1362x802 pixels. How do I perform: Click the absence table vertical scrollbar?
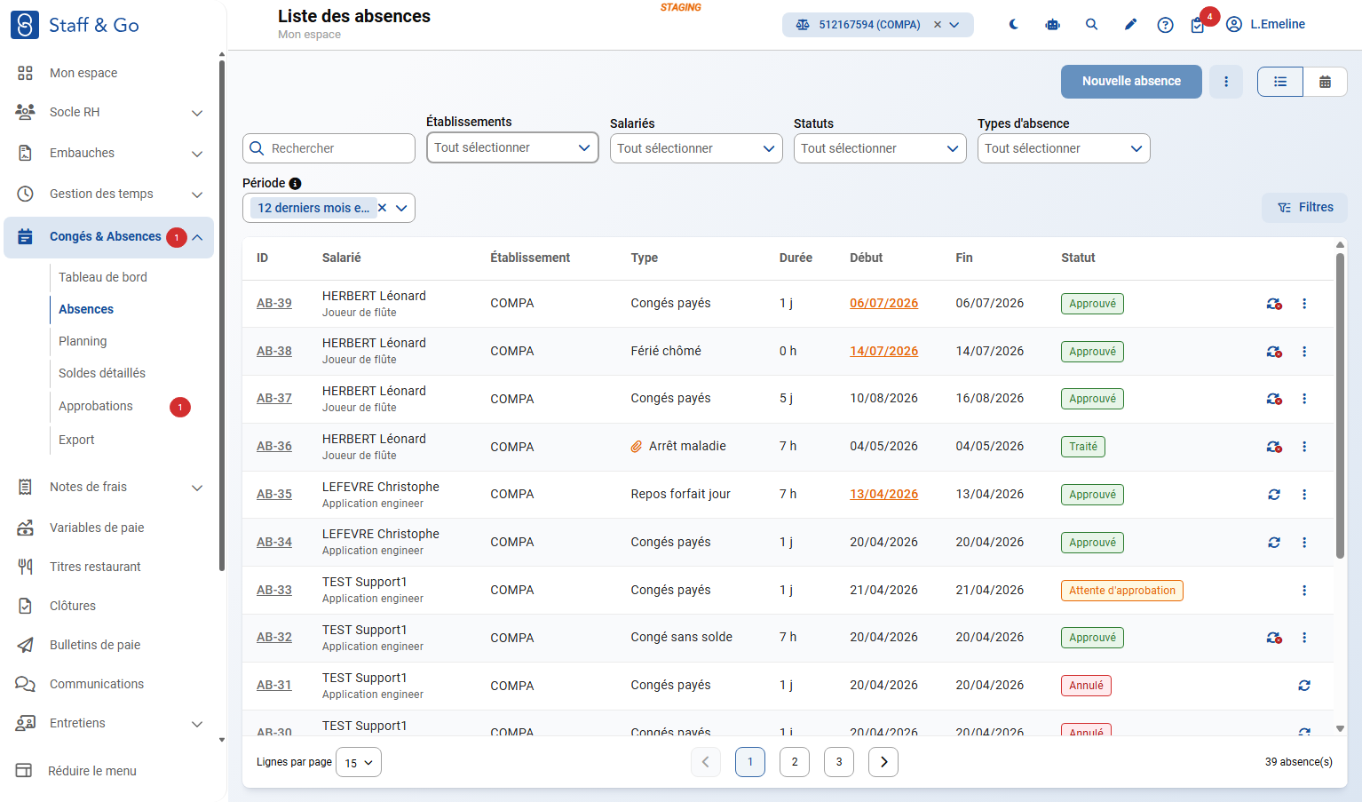[x=1340, y=406]
